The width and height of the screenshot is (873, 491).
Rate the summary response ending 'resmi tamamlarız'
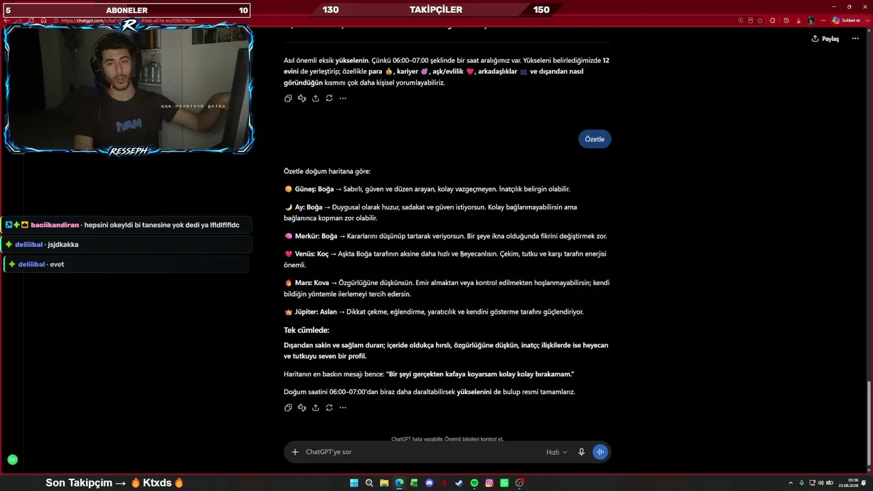(301, 408)
